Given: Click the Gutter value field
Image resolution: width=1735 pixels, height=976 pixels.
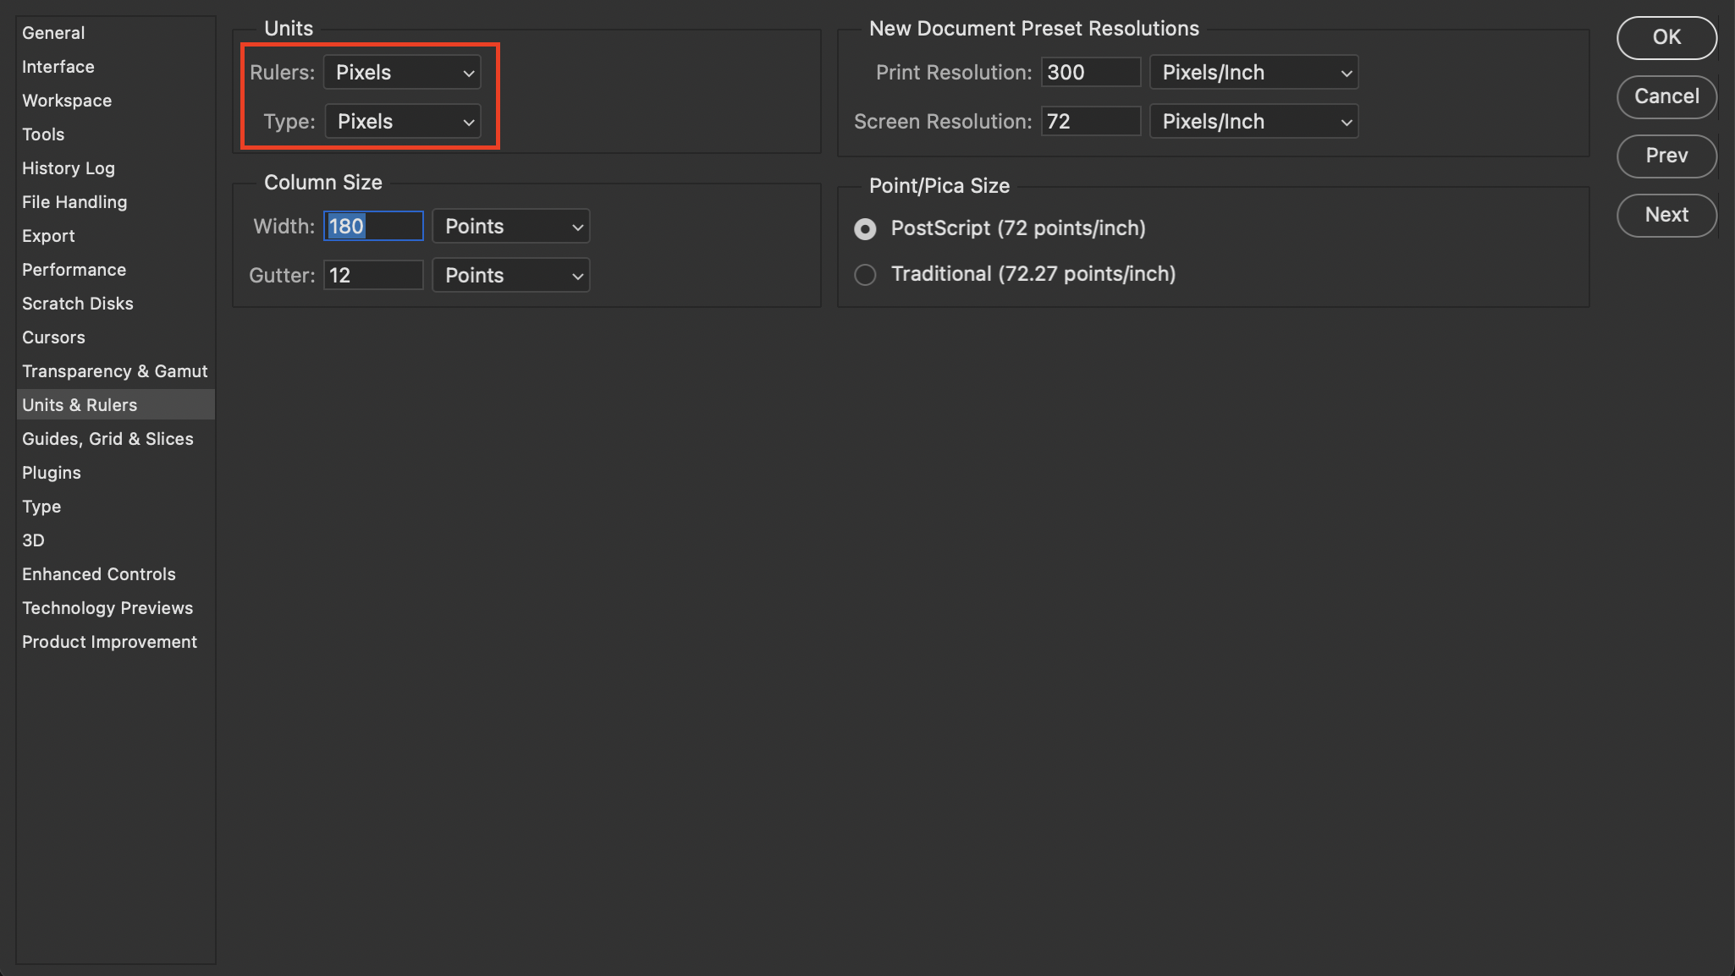Looking at the screenshot, I should click(373, 276).
